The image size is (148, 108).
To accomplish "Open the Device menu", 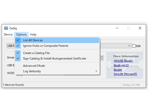I will (8, 34).
